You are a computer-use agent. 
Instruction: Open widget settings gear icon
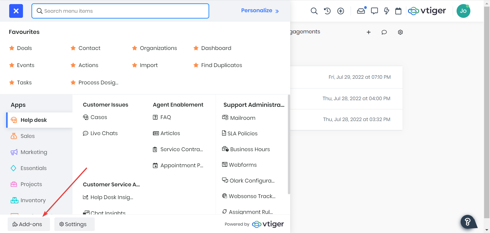tap(400, 32)
